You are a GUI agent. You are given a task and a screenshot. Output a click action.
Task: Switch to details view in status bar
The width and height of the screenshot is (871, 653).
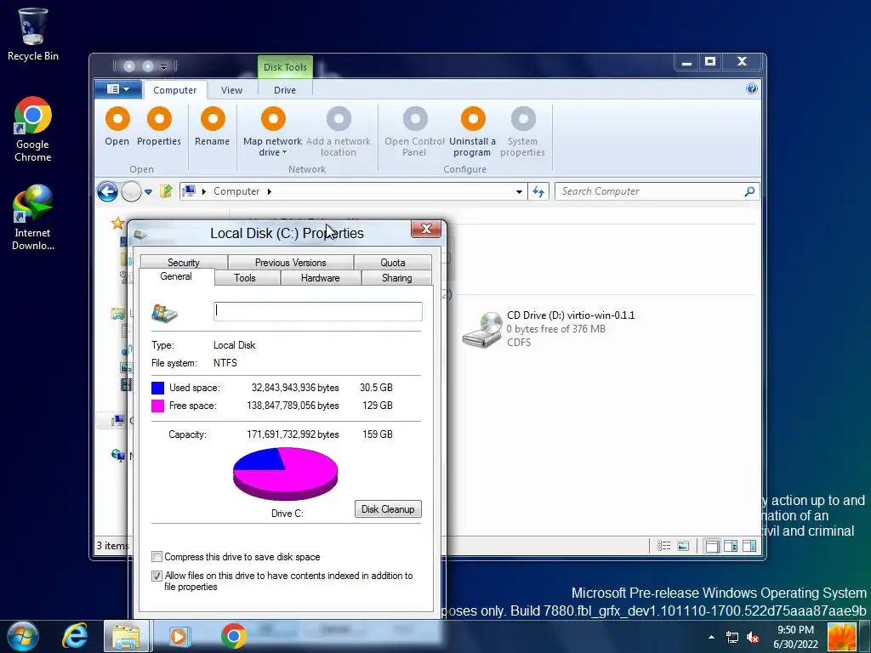(663, 546)
